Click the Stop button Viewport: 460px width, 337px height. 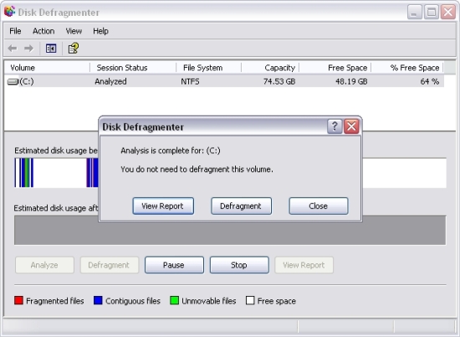click(239, 265)
